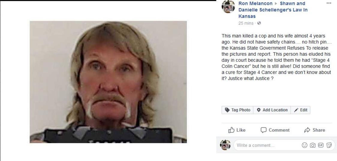Like this post

pyautogui.click(x=237, y=130)
